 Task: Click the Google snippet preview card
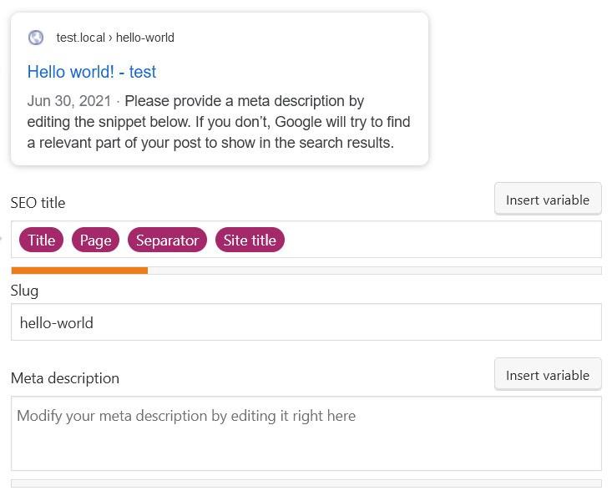(220, 89)
